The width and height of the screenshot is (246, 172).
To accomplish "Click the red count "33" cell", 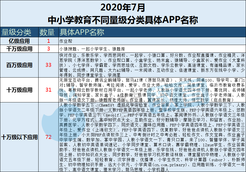I will 48,65.
